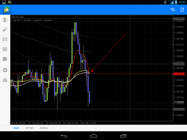Tap the gallery notification icon in the status bar

tap(4, 2)
